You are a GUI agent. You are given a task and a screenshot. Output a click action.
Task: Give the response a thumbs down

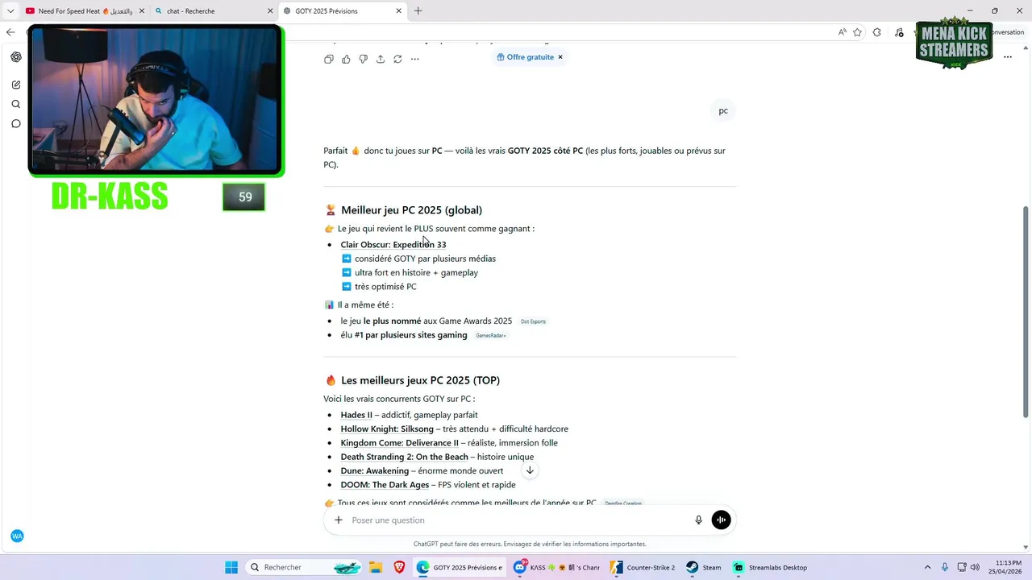tap(363, 59)
